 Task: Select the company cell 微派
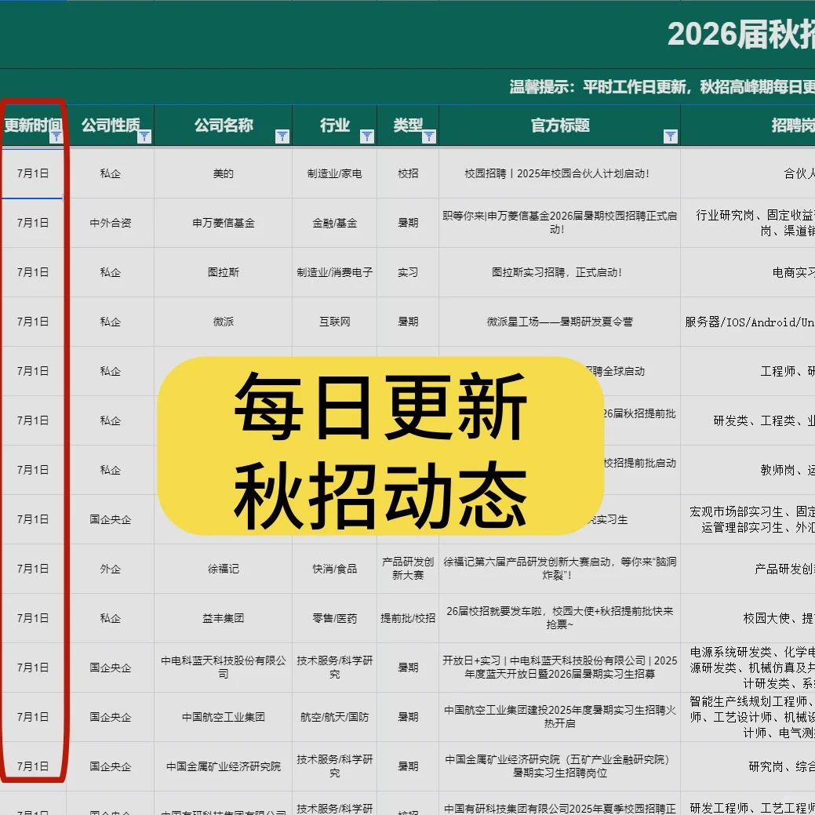224,322
